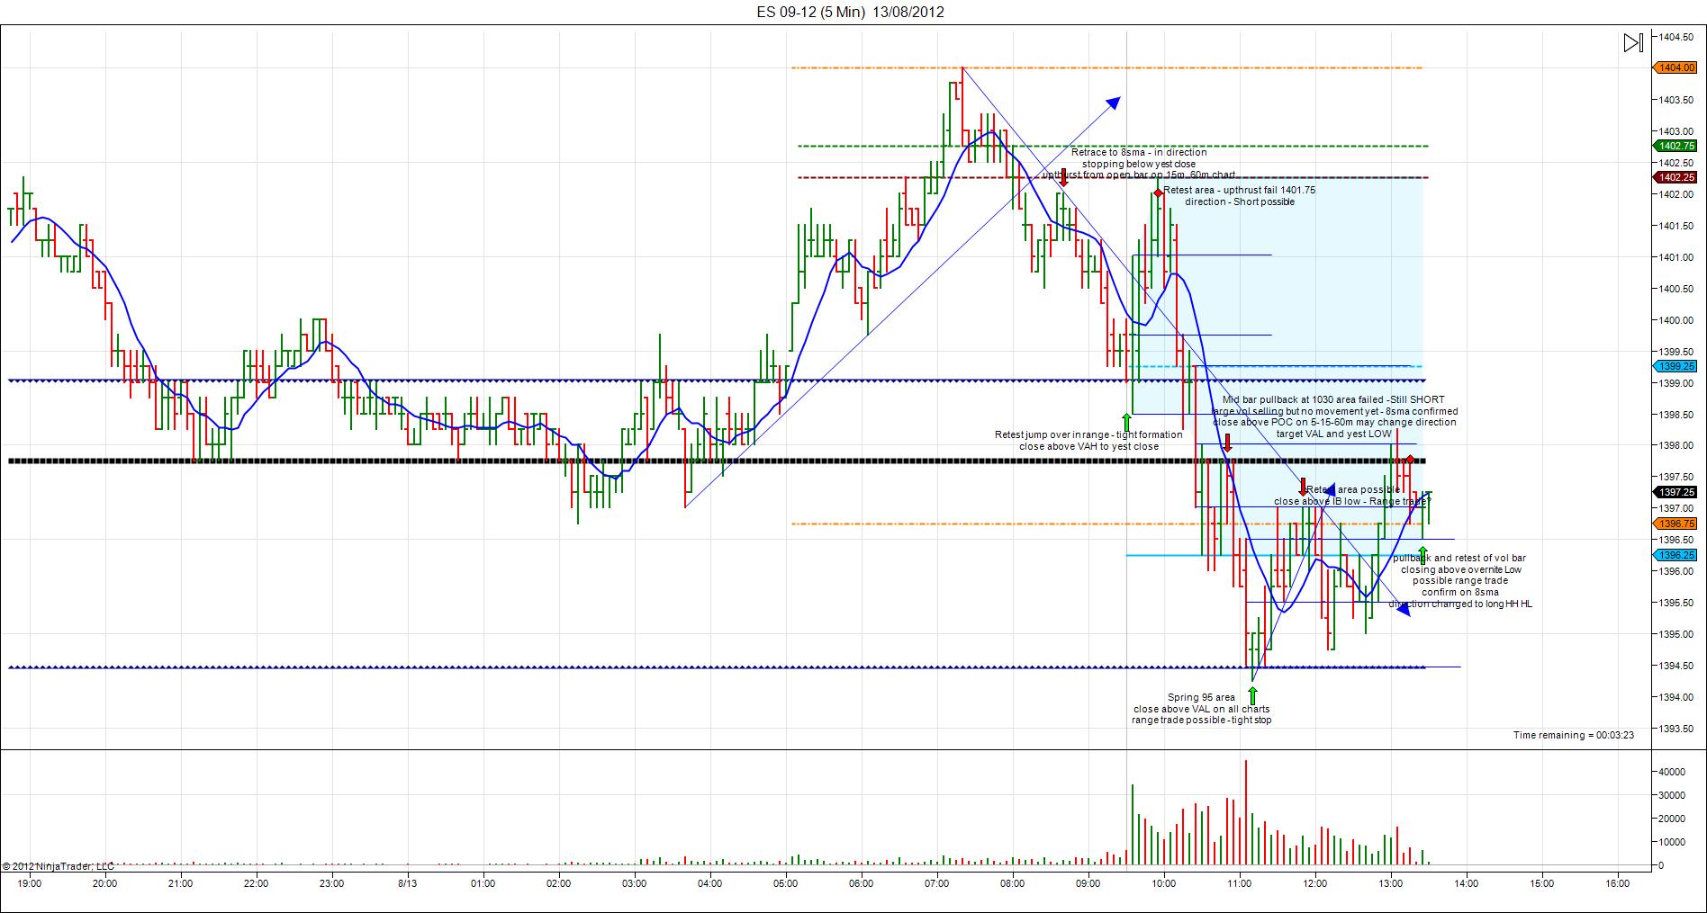Click the '1393.50' price axis label
Image resolution: width=1707 pixels, height=913 pixels.
[x=1676, y=729]
